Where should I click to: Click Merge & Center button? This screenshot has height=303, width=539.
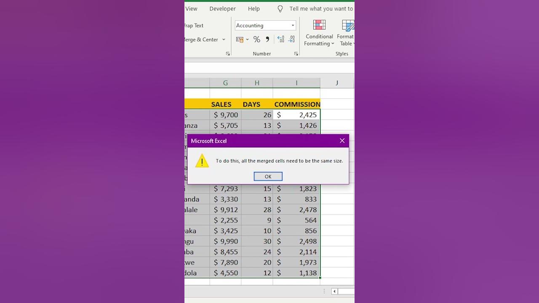pos(201,40)
